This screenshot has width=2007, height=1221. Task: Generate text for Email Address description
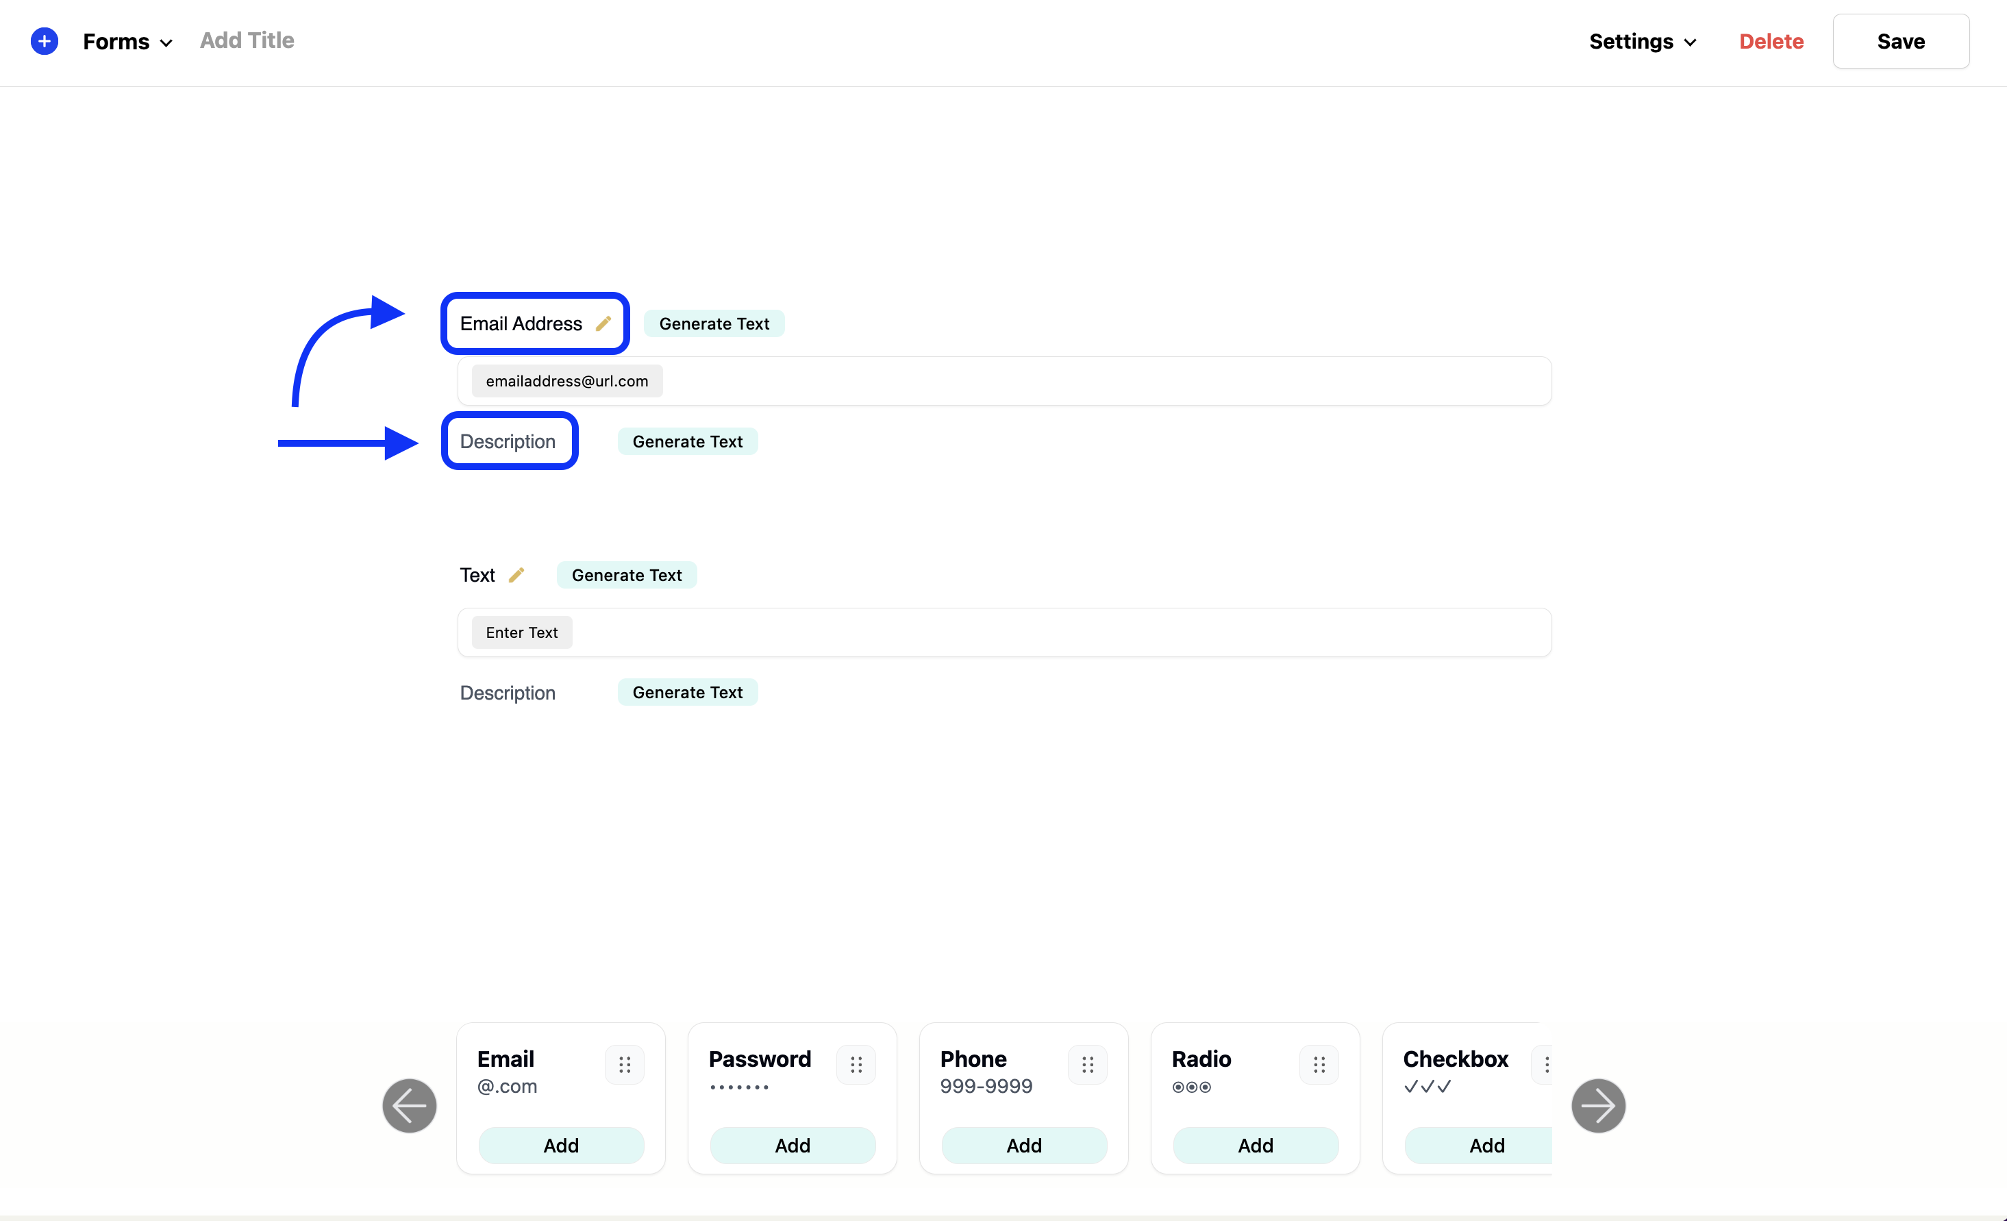tap(688, 441)
